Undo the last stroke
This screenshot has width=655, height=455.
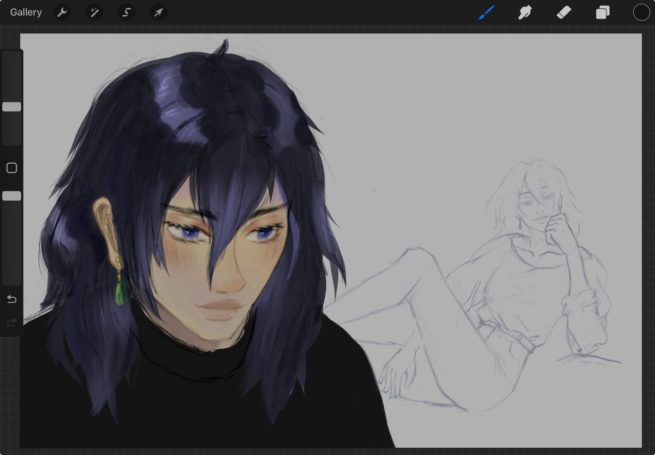click(11, 299)
